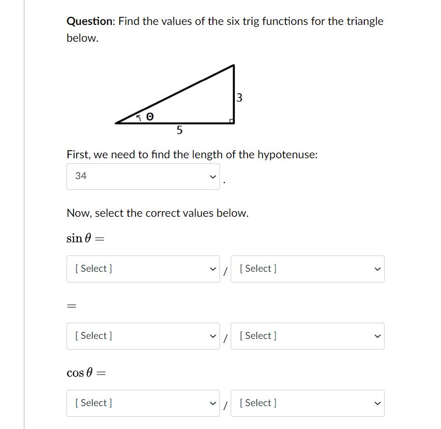The width and height of the screenshot is (441, 429).
Task: Expand the sin θ numerator Select dropdown
Action: click(143, 269)
